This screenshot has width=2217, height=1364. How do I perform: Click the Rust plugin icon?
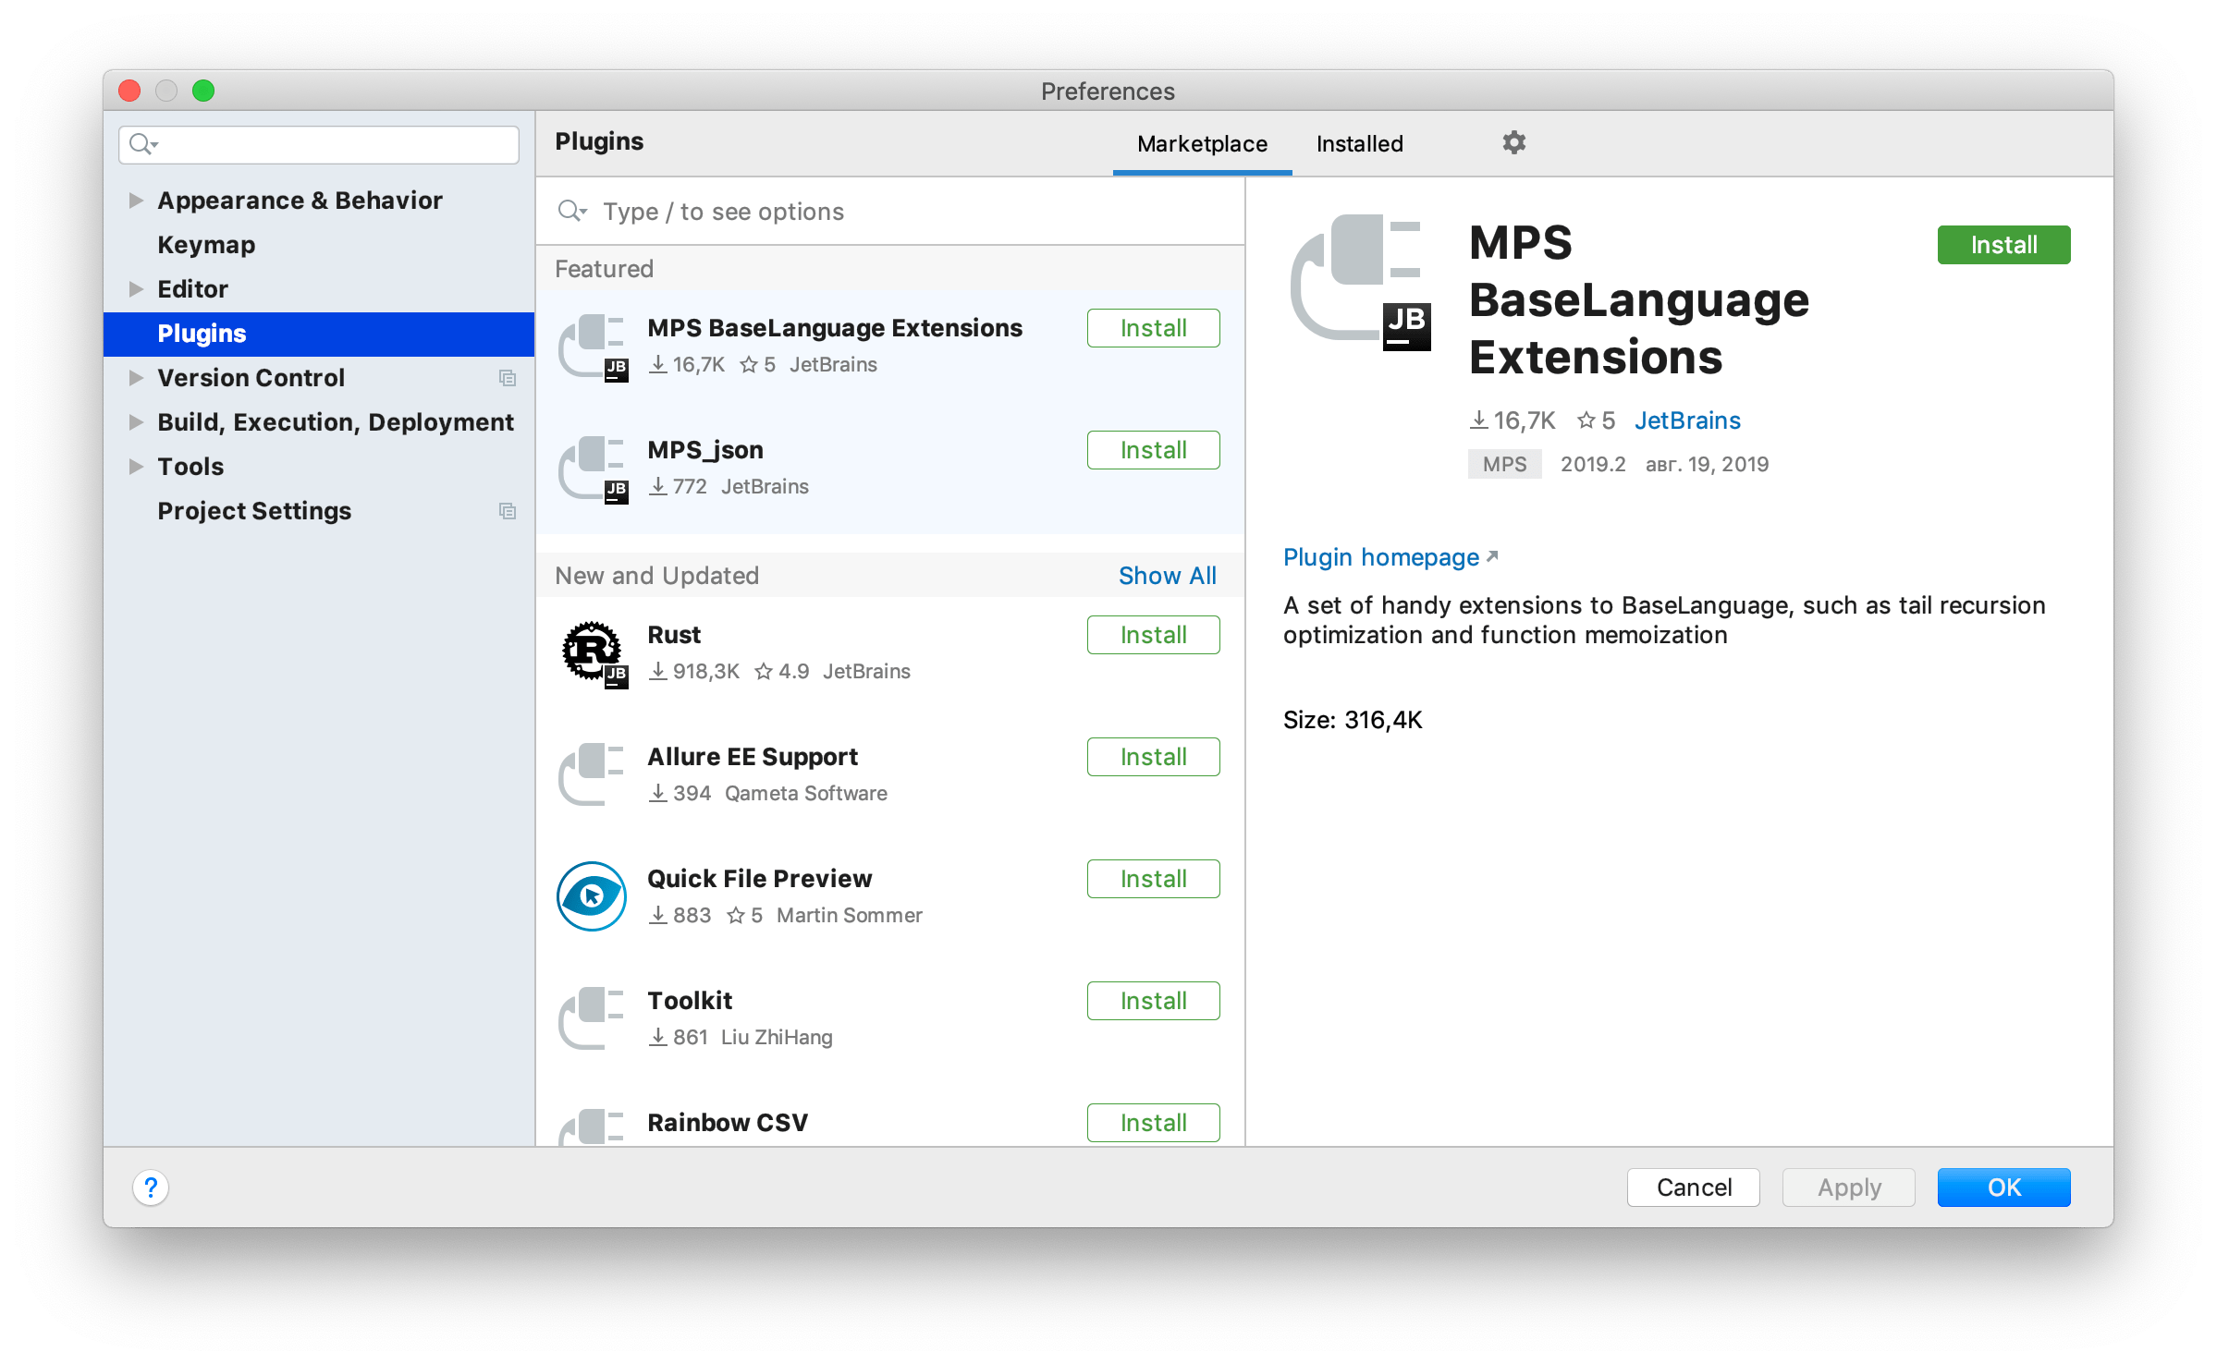coord(593,653)
